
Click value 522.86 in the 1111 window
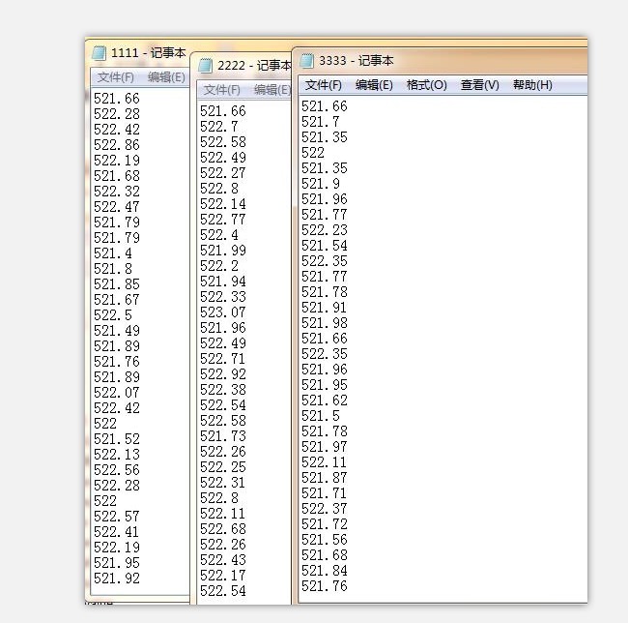(x=117, y=145)
